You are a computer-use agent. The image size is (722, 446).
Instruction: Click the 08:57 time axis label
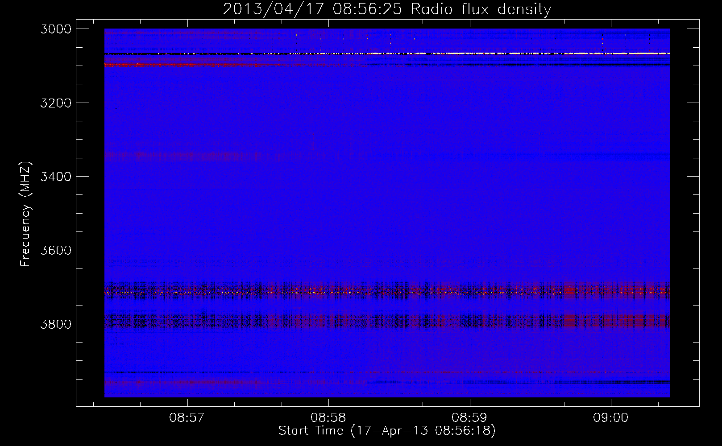tap(187, 418)
